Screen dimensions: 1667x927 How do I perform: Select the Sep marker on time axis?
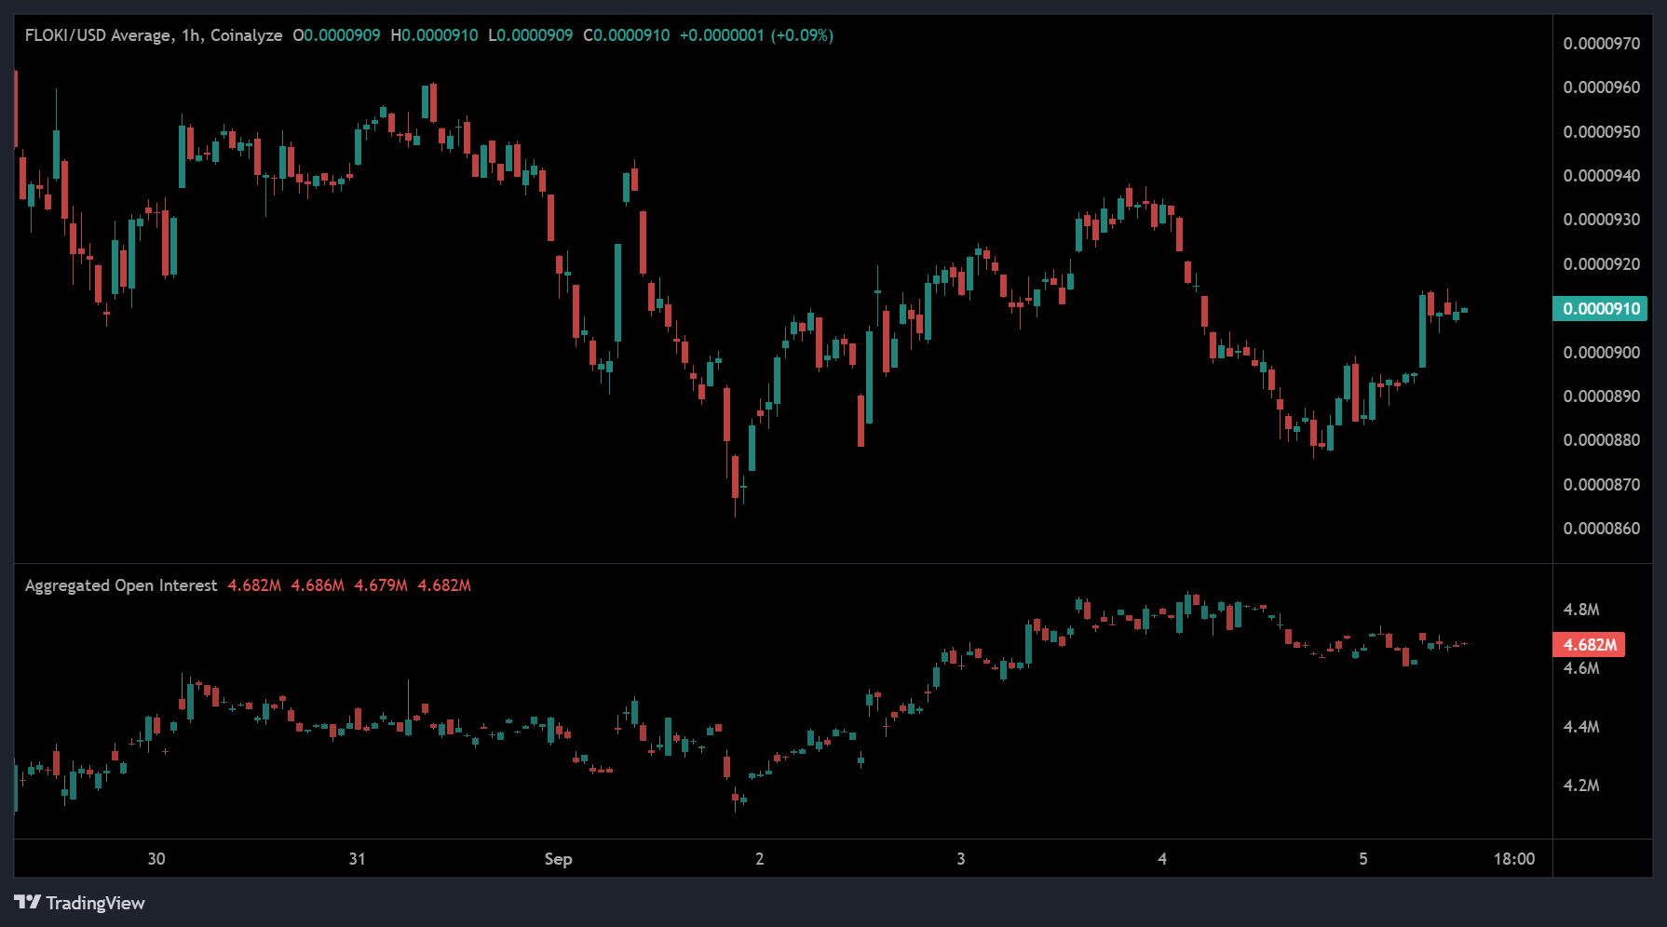(558, 859)
